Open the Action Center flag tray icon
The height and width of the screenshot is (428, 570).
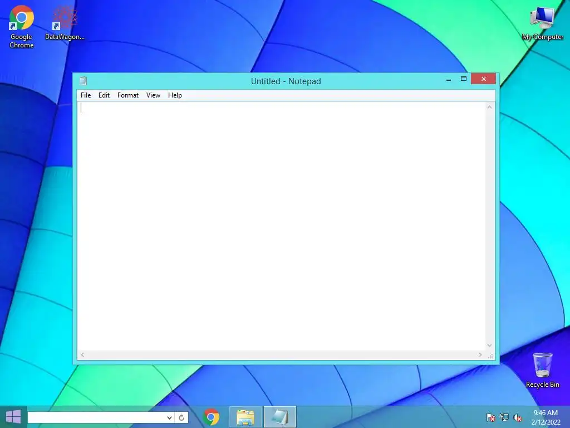tap(491, 417)
